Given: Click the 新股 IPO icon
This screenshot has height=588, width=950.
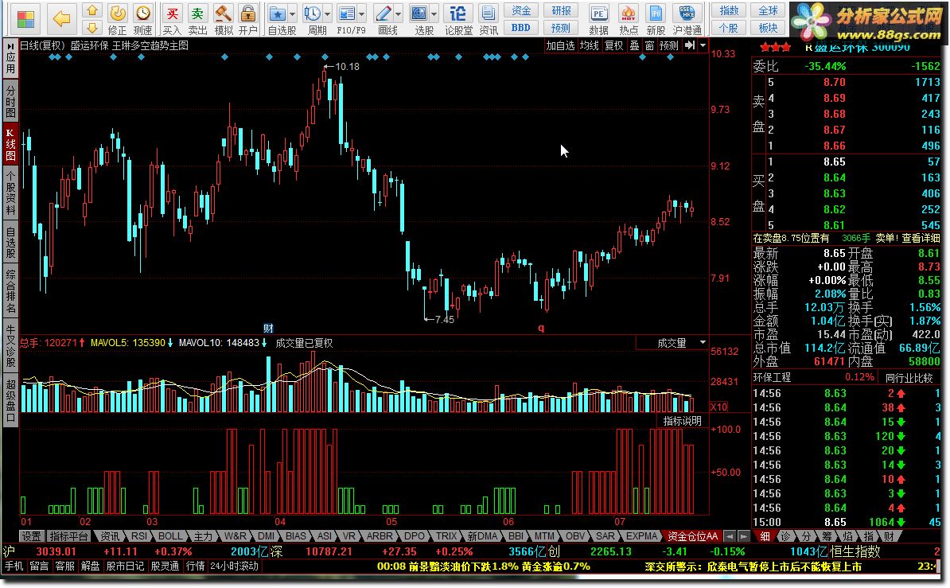Looking at the screenshot, I should 656,14.
